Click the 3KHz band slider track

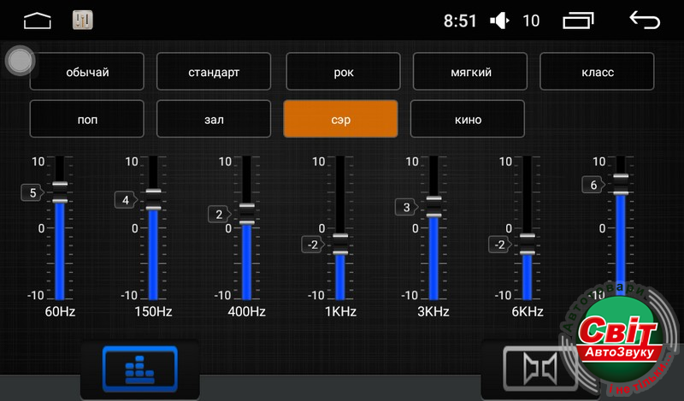[x=433, y=257]
